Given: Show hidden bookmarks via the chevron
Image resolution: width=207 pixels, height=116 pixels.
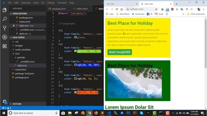Looking at the screenshot, I should tap(183, 14).
